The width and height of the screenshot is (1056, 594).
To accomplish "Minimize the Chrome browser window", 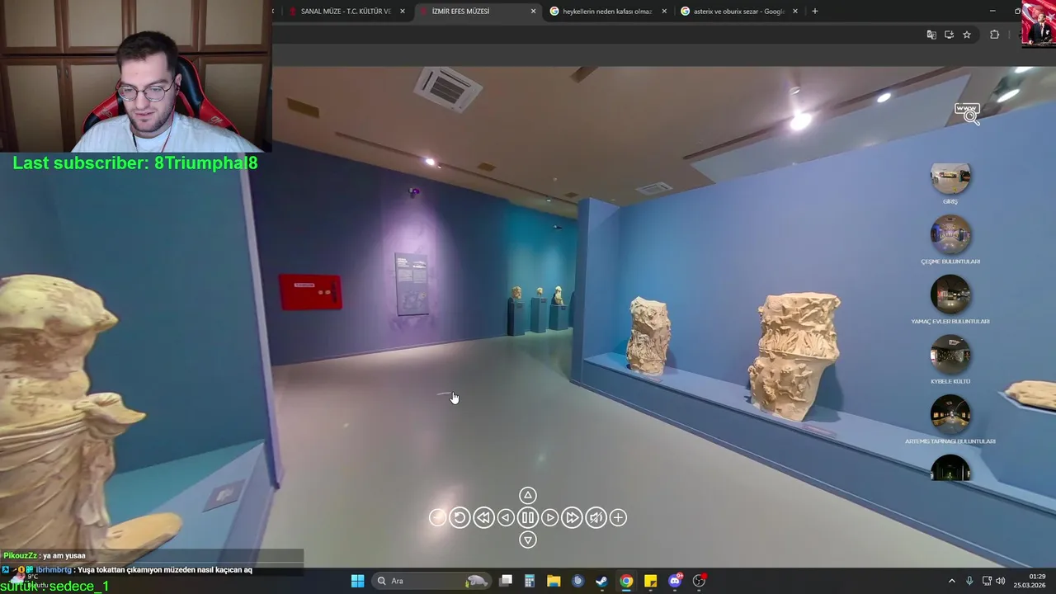I will [992, 12].
